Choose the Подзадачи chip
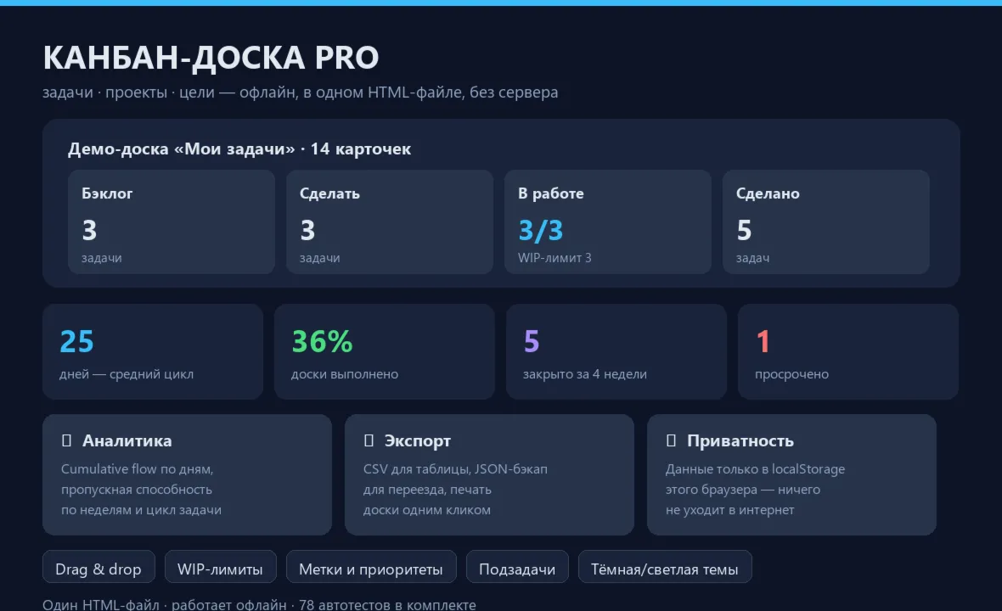The height and width of the screenshot is (611, 1002). tap(517, 567)
